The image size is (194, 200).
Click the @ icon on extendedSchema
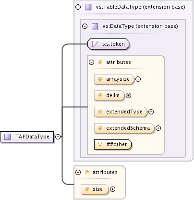tap(100, 128)
